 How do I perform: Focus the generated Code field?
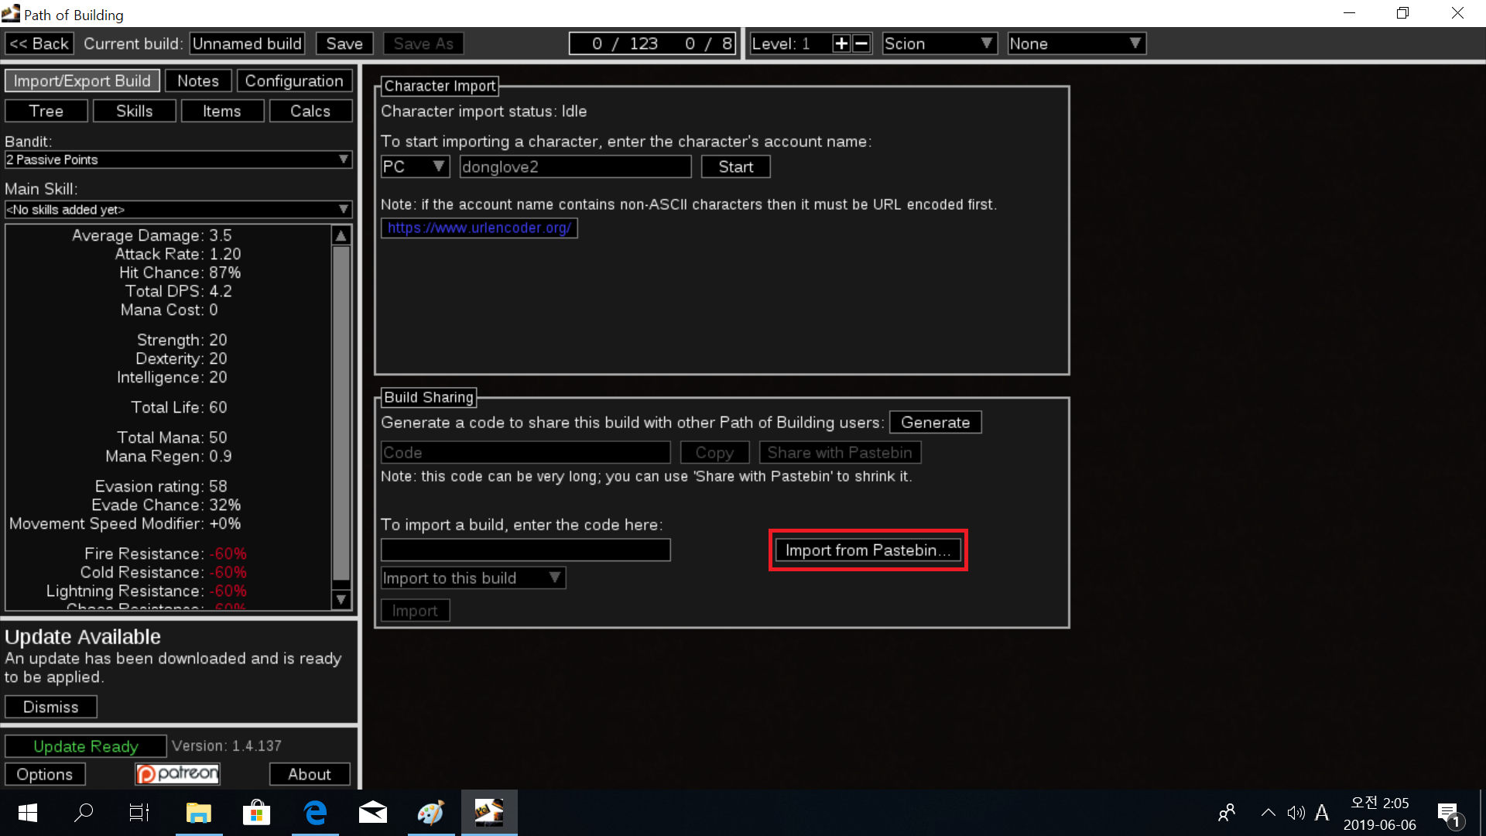[x=526, y=453]
